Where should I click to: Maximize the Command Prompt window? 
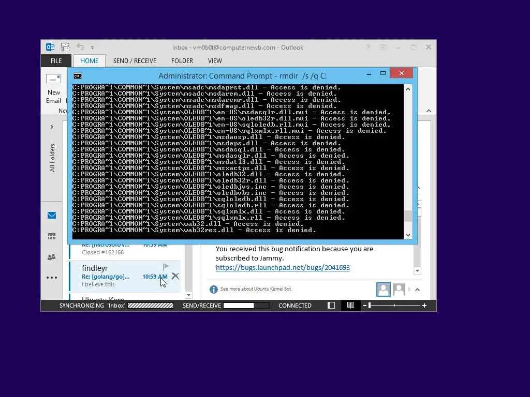(383, 73)
